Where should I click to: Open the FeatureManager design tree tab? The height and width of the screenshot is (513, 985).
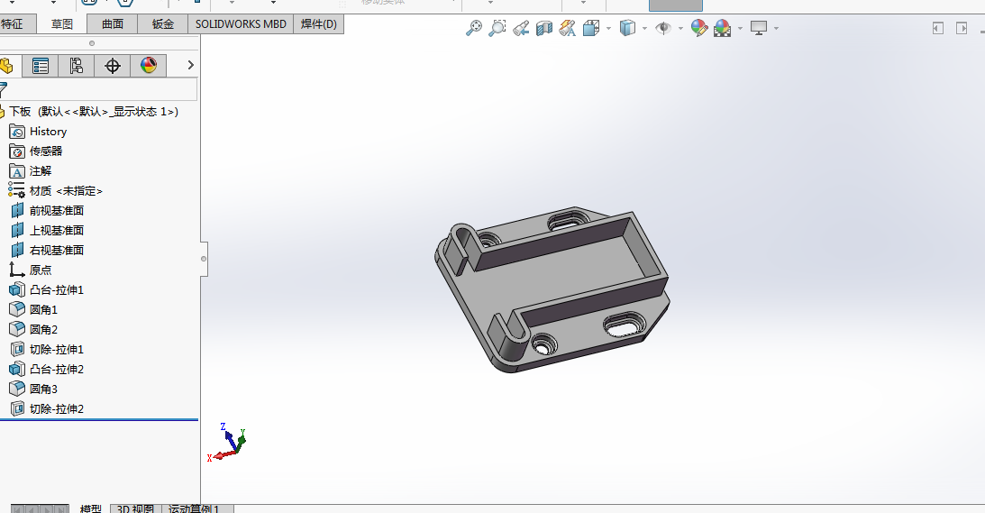[x=6, y=66]
